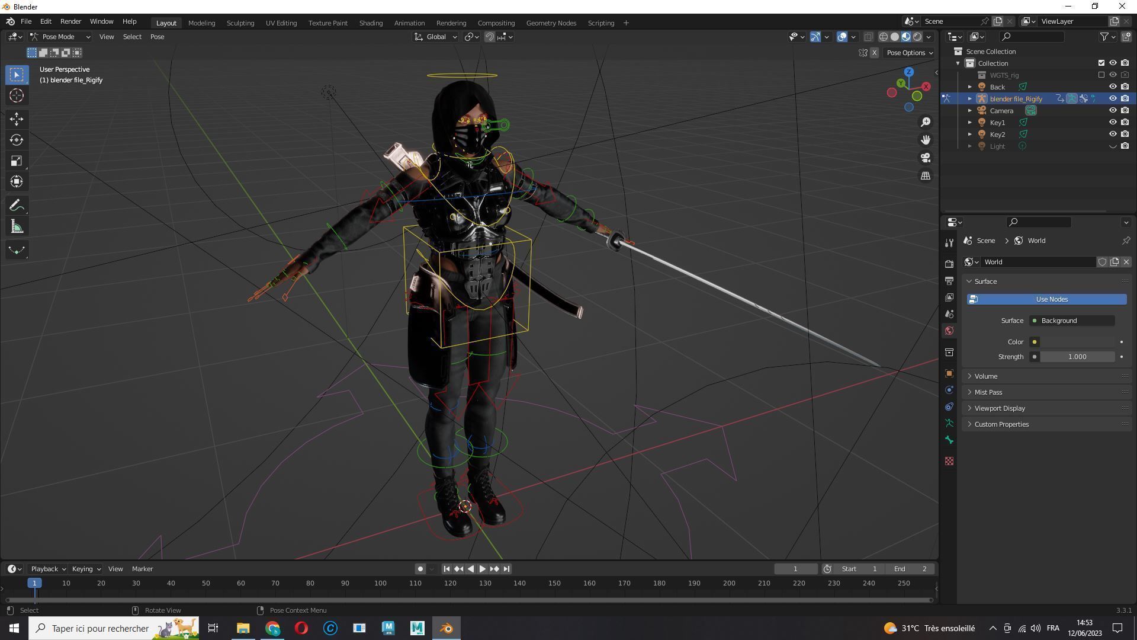
Task: Activate the Rotate tool
Action: [x=17, y=140]
